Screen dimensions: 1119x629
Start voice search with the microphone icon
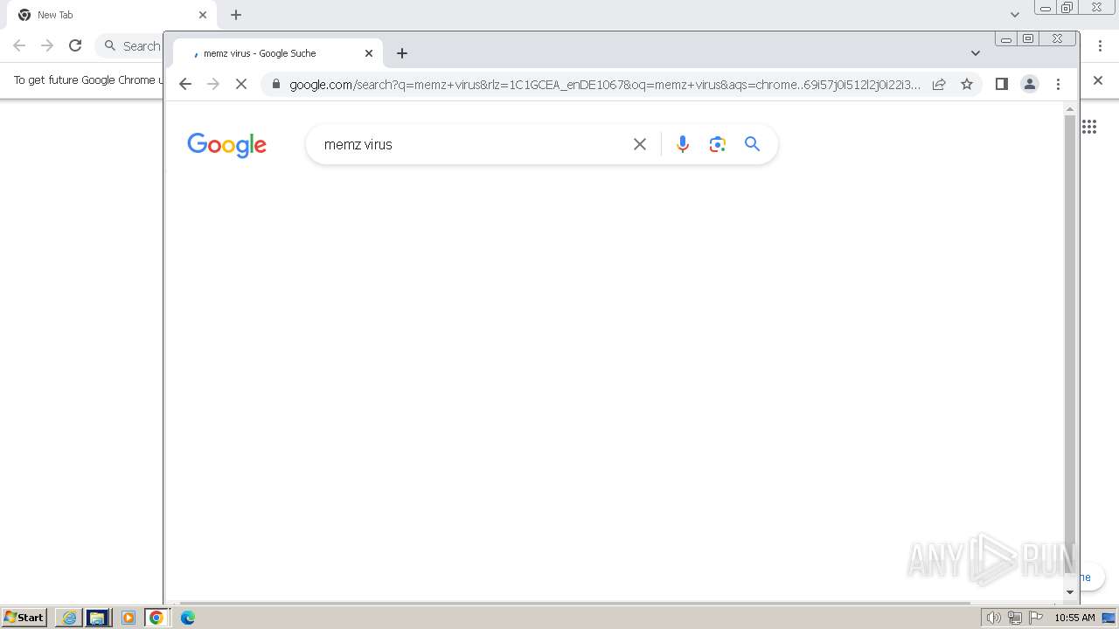click(683, 144)
